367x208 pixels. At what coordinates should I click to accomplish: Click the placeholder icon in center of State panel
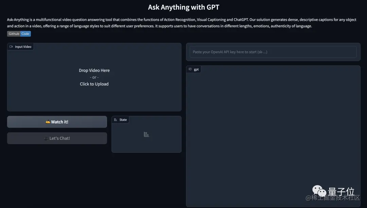tap(146, 134)
